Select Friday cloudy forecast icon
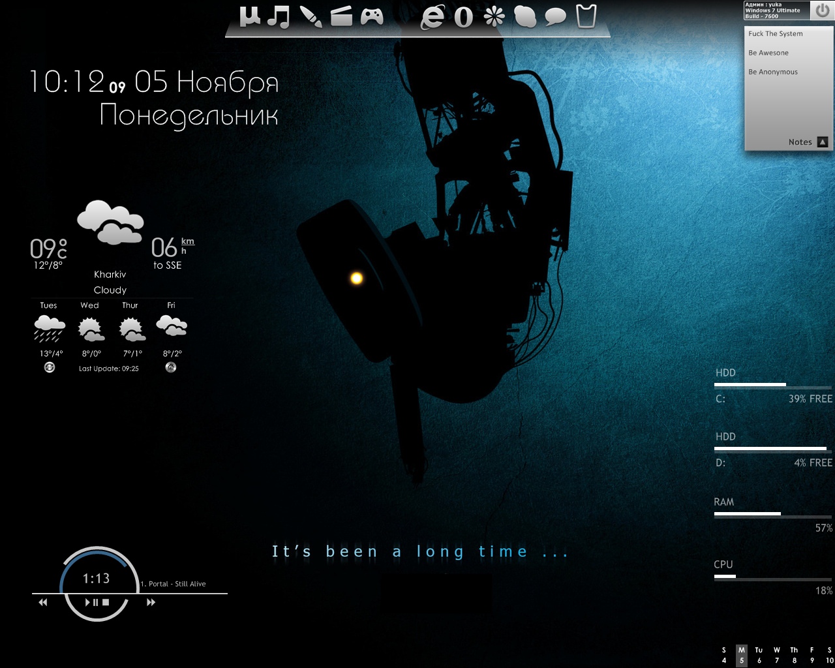Screen dimensions: 835x668 tap(172, 326)
